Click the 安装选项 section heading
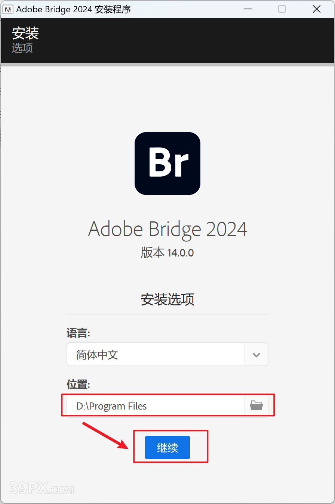This screenshot has height=504, width=335. point(167,299)
